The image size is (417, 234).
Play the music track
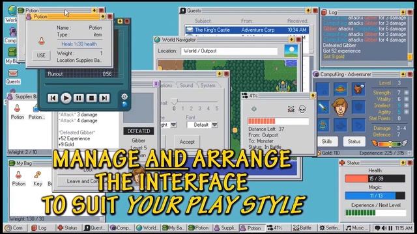(x=66, y=98)
